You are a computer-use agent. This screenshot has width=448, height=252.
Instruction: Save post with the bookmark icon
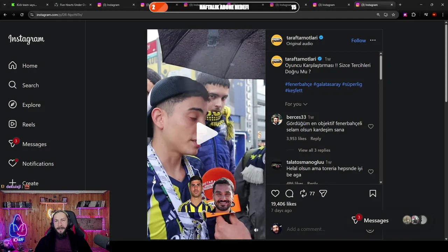coord(373,194)
